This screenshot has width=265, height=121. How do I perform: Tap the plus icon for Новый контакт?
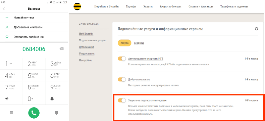click(x=7, y=17)
